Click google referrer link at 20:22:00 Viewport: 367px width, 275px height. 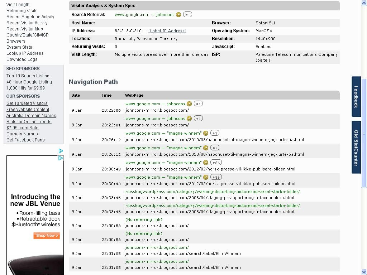coord(155,104)
